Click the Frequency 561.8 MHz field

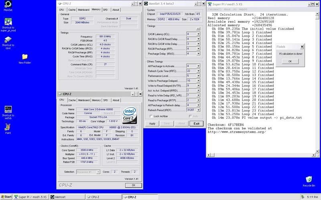pyautogui.click(x=105, y=36)
